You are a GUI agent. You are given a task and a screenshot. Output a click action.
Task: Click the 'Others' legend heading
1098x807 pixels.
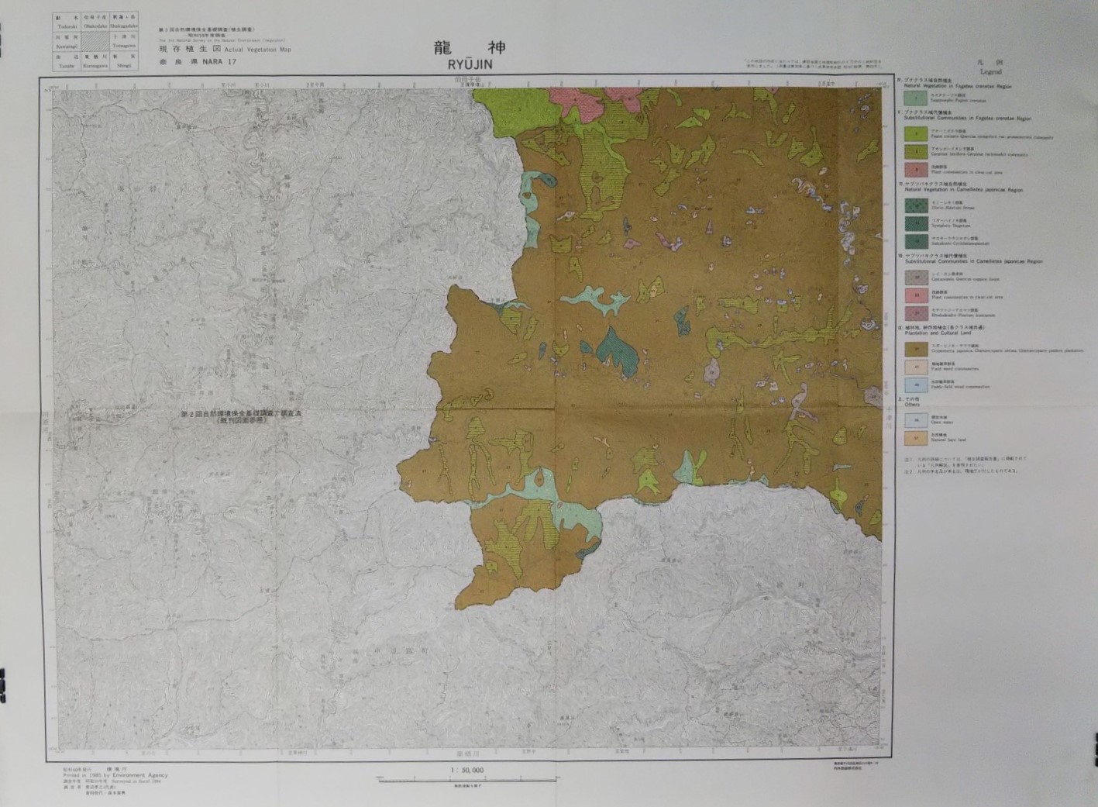(x=912, y=405)
